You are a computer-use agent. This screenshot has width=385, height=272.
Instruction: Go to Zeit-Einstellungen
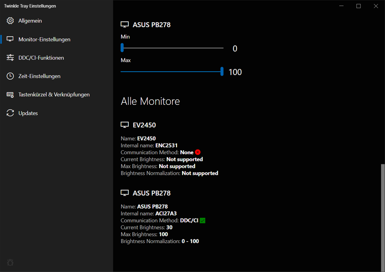click(57, 76)
